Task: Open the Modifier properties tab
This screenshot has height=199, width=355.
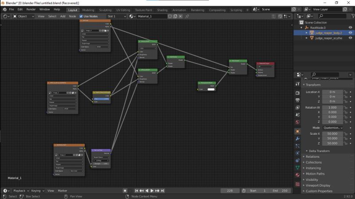Action: coord(297,139)
